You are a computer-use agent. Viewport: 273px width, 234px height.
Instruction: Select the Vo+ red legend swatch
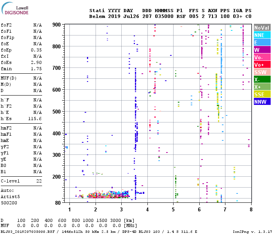[x=262, y=65]
